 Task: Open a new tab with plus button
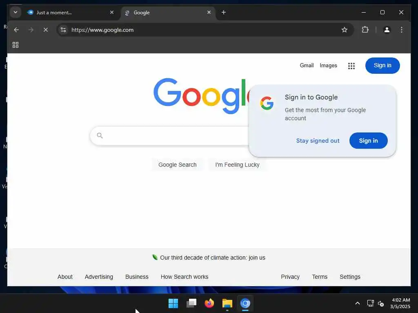point(224,12)
